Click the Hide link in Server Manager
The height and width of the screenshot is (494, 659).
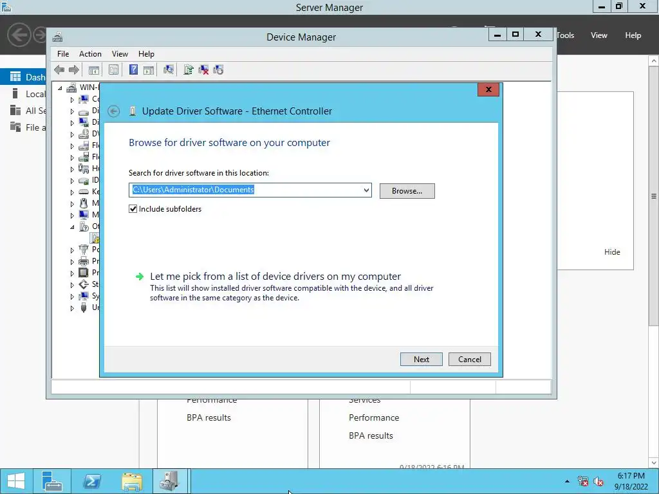(x=612, y=252)
